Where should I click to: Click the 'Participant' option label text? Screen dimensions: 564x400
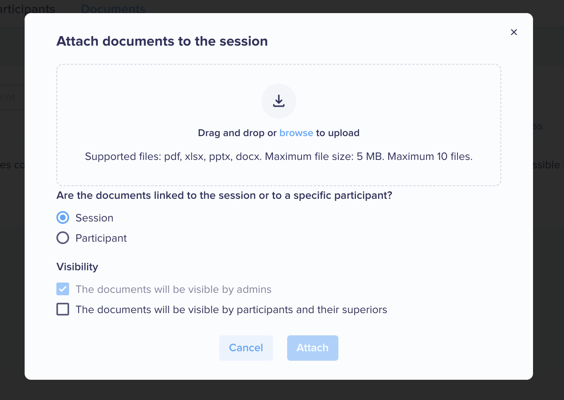[x=101, y=238]
